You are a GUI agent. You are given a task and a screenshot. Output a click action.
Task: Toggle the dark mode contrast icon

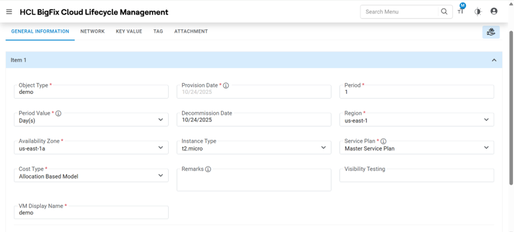477,12
